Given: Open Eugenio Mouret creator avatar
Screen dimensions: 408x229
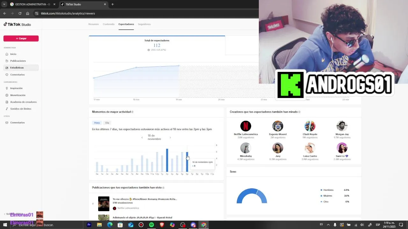Looking at the screenshot, I should (x=278, y=126).
